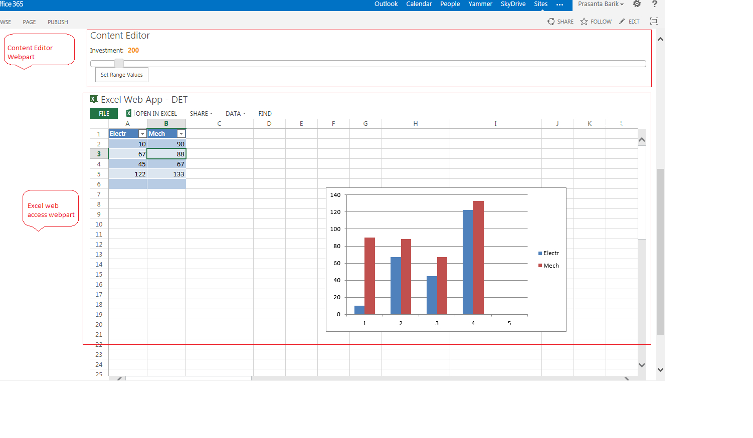Click FIND in the Excel Web App toolbar
This screenshot has height=438, width=753.
pos(265,113)
